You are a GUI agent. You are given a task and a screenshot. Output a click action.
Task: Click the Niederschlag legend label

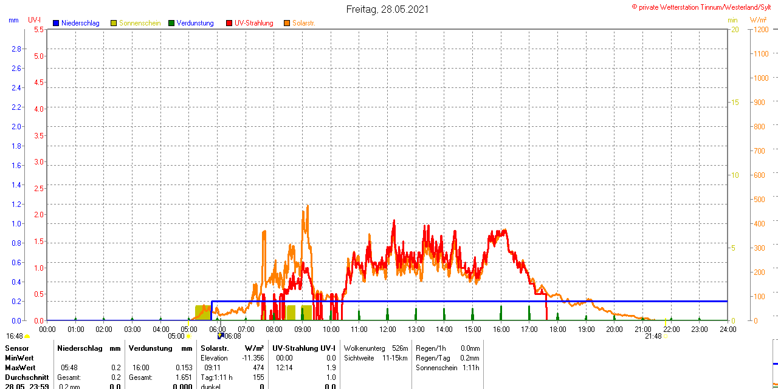coord(80,23)
